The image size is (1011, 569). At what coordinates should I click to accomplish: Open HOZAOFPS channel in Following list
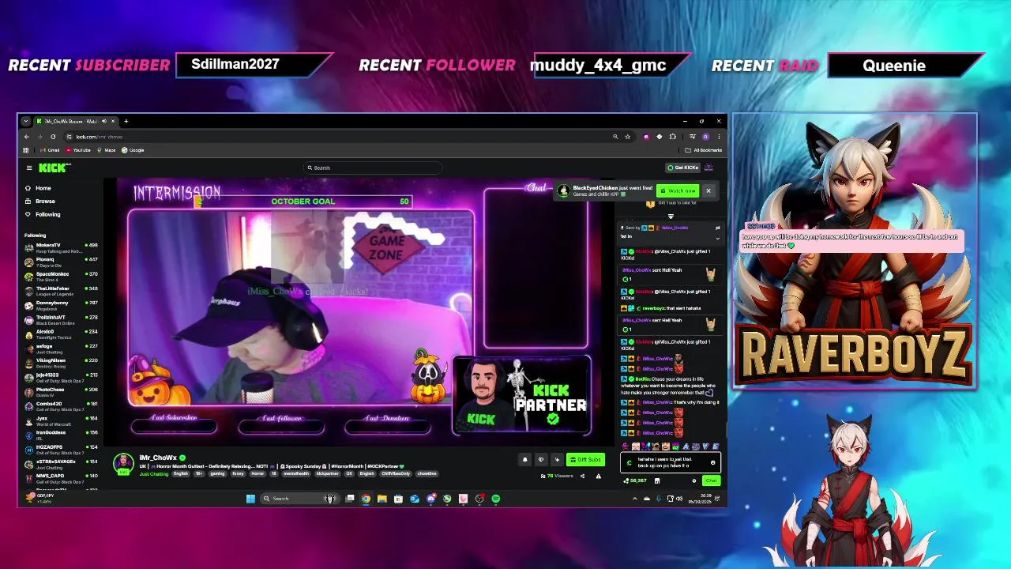(x=62, y=450)
